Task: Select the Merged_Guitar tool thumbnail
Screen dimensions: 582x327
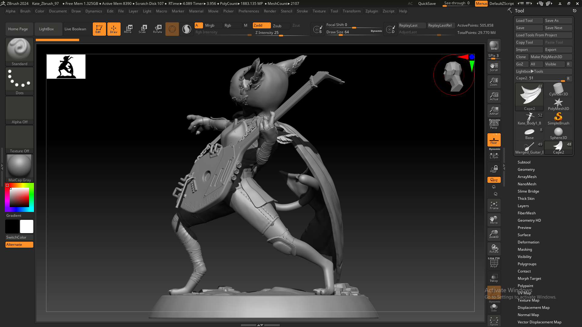Action: (x=529, y=148)
